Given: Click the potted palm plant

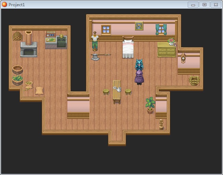Looking at the screenshot, I should click(x=150, y=105).
